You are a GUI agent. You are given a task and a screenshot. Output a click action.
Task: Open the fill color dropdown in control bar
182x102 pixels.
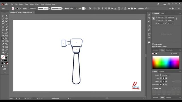tap(15, 8)
